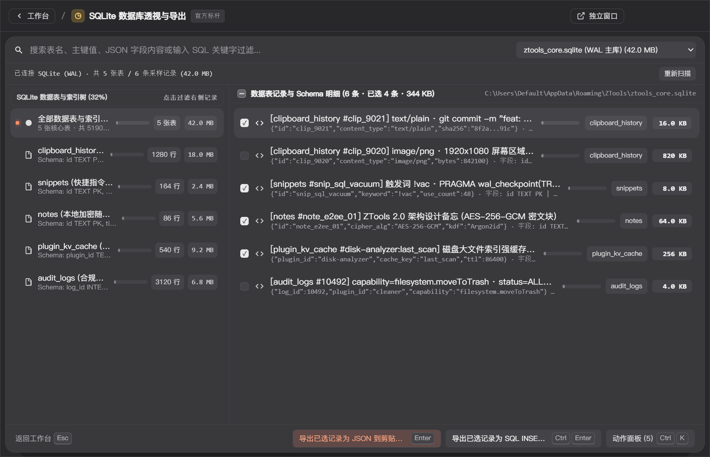The width and height of the screenshot is (710, 457).
Task: Go back to 工作台
Action: [x=32, y=16]
